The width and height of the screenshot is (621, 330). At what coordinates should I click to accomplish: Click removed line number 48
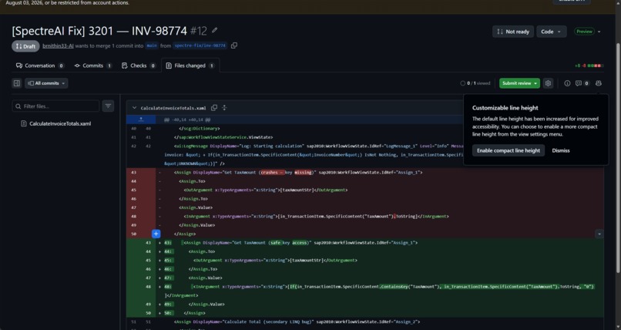(133, 217)
